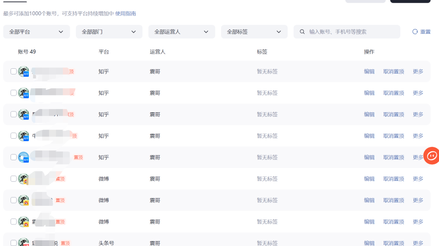Open the 更多 menu on the first row
This screenshot has width=439, height=246.
[418, 71]
